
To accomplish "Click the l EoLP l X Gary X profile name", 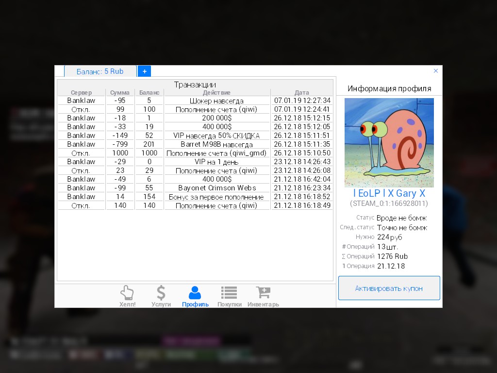I will click(389, 193).
